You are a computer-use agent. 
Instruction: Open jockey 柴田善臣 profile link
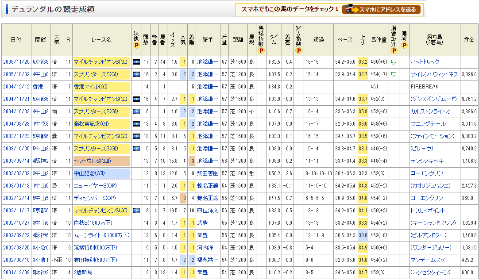click(x=208, y=173)
